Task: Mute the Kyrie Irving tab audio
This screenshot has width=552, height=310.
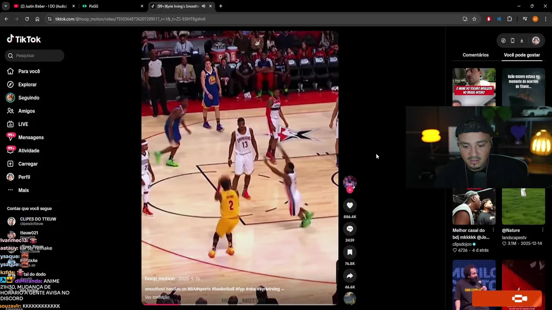Action: [204, 6]
